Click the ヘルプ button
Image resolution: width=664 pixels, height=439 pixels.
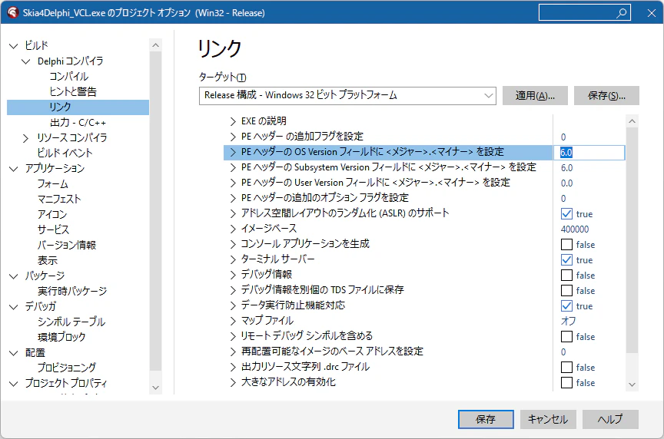pyautogui.click(x=610, y=419)
